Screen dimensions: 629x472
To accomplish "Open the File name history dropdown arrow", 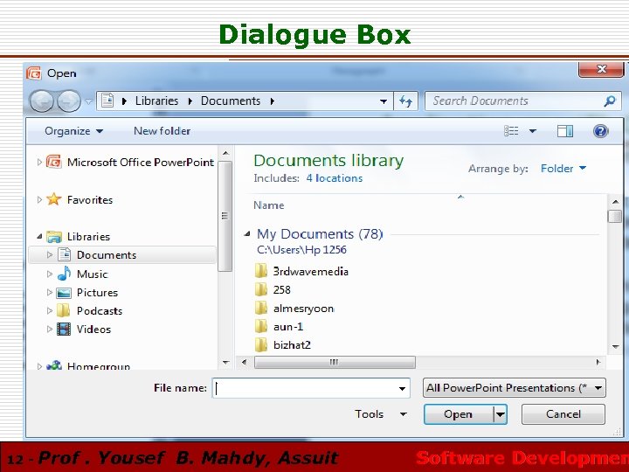I will click(402, 388).
